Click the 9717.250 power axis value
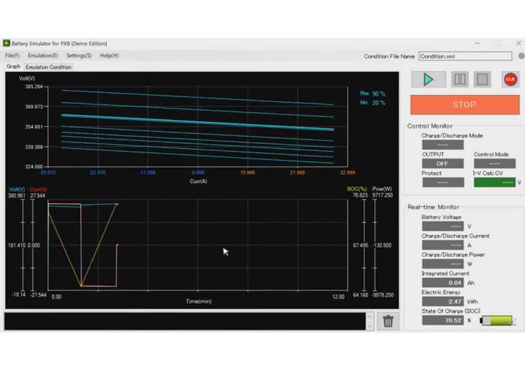This screenshot has height=371, width=525. 382,195
